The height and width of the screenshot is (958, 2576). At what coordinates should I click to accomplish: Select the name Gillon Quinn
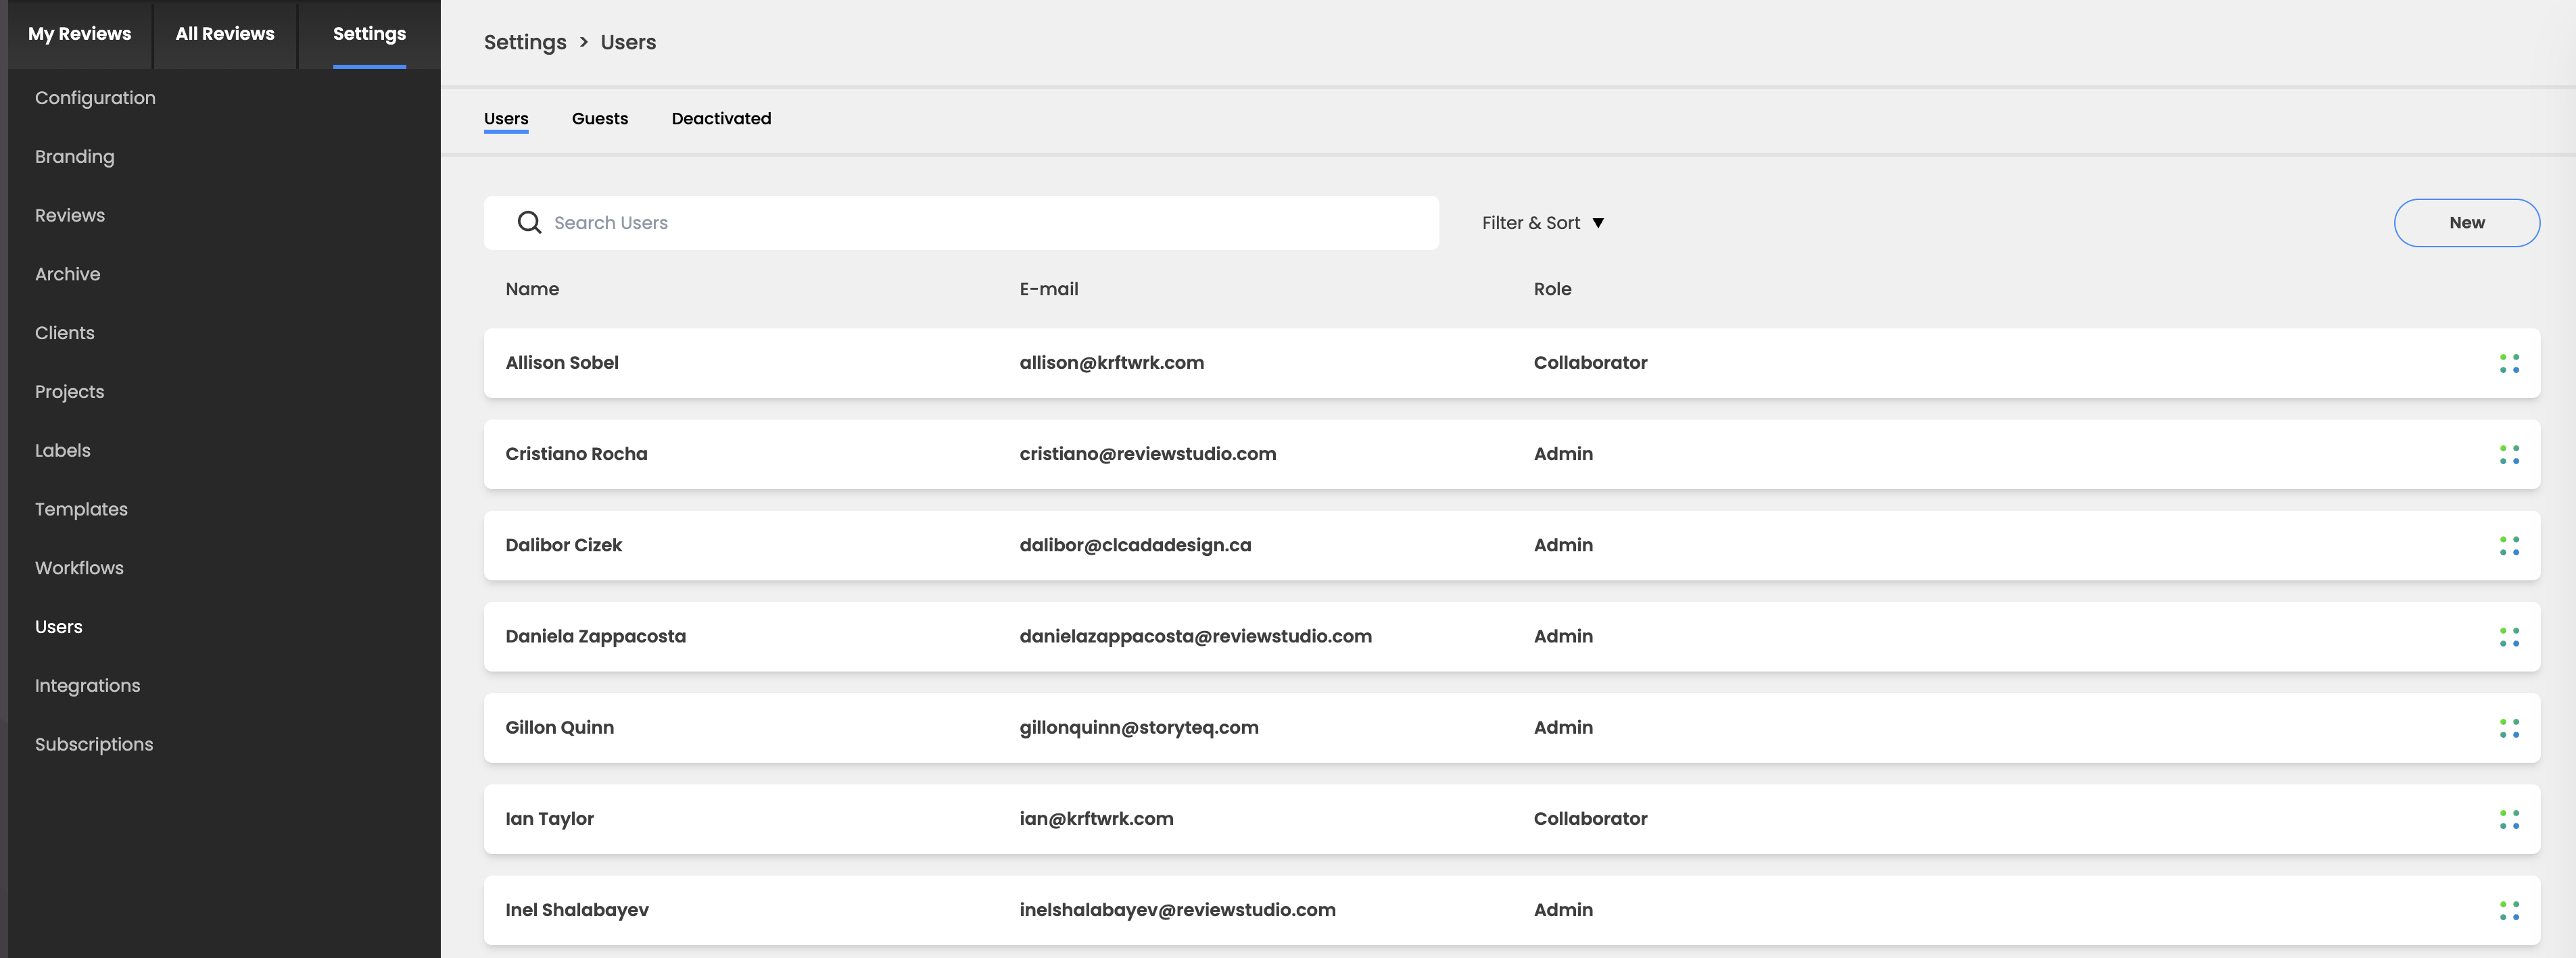coord(559,727)
